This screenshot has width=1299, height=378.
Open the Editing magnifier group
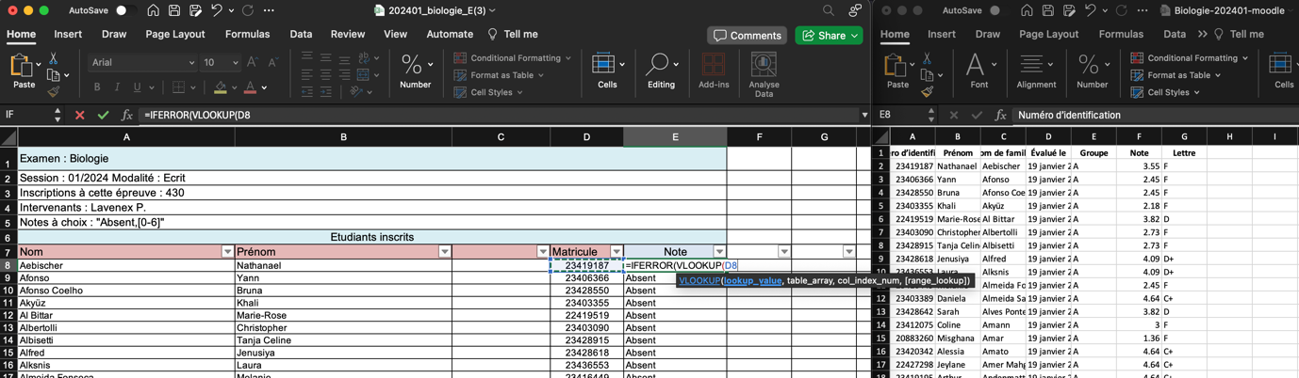click(x=660, y=71)
